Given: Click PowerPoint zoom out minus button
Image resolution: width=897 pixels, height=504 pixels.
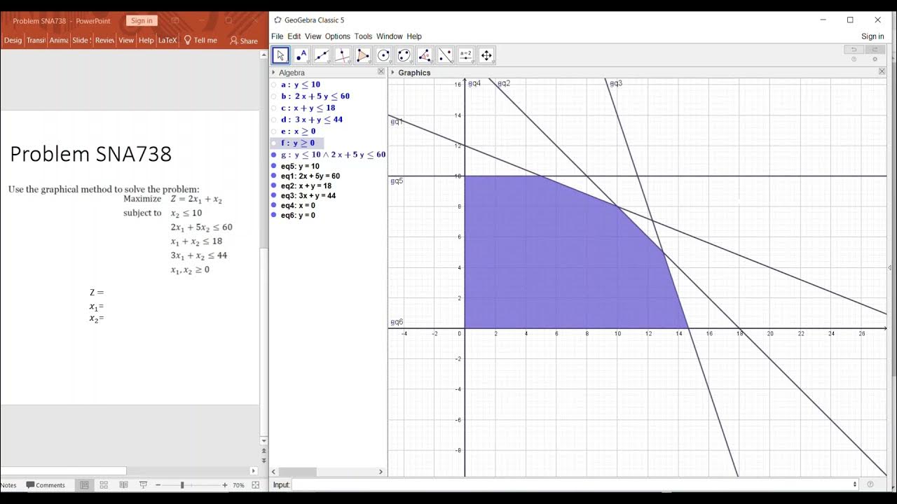Looking at the screenshot, I should (158, 485).
